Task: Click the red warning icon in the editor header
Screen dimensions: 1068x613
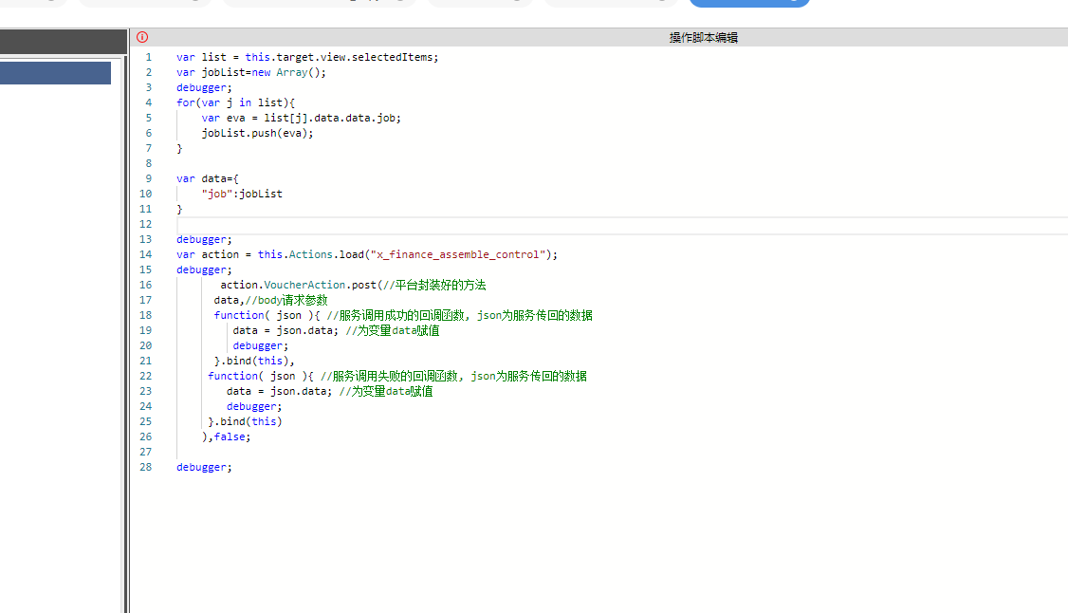Action: [141, 37]
